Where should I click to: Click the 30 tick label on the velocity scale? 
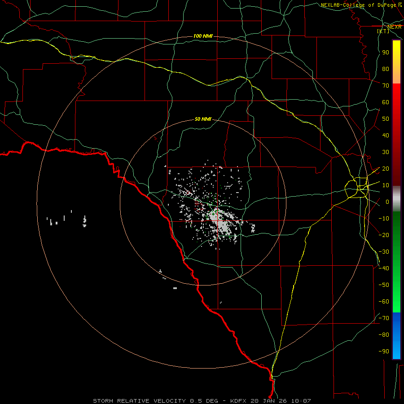pyautogui.click(x=386, y=152)
